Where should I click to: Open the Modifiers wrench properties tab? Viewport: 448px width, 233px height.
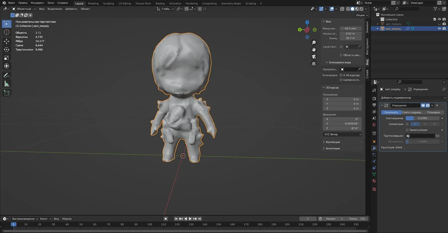click(x=374, y=148)
